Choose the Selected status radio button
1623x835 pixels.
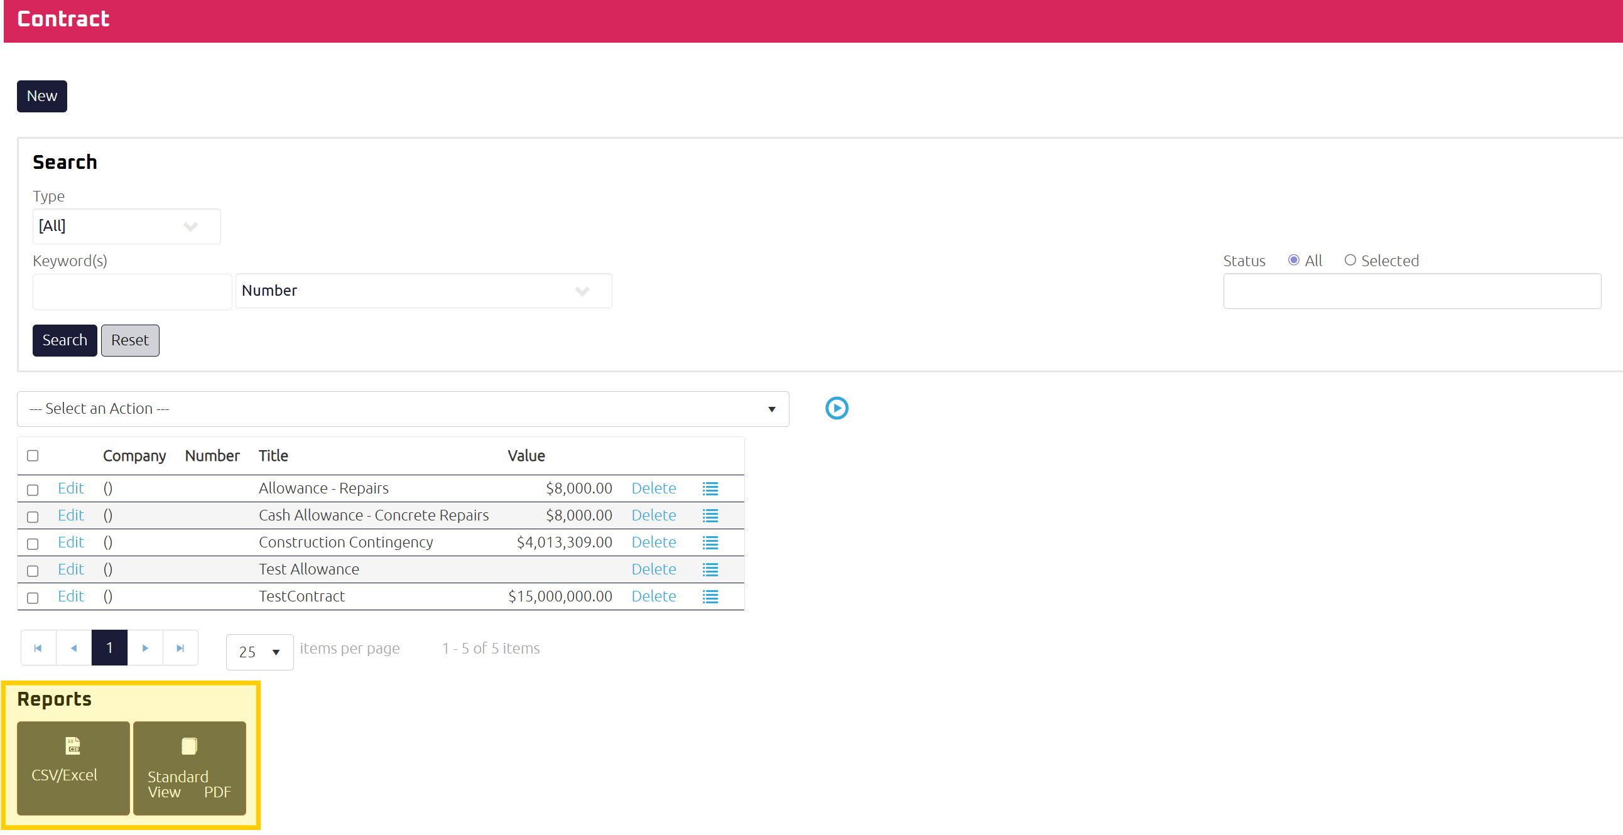(1350, 260)
